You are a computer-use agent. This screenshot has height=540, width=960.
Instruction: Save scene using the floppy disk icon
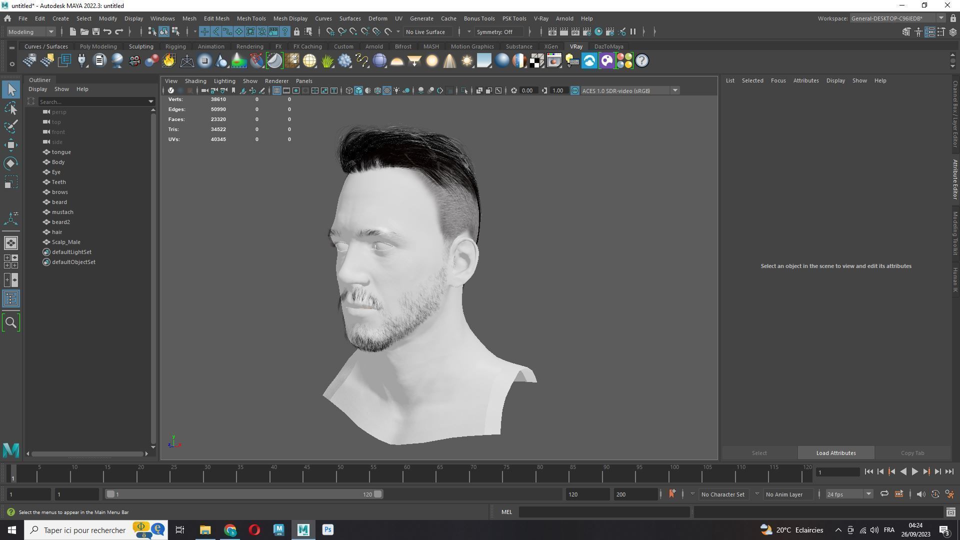point(95,32)
